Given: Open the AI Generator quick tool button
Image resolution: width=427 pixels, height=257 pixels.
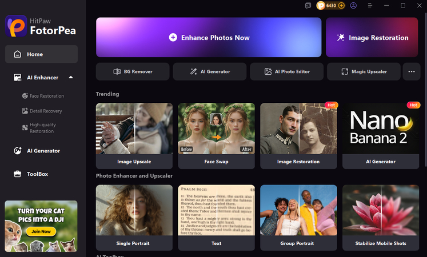Looking at the screenshot, I should (x=210, y=71).
